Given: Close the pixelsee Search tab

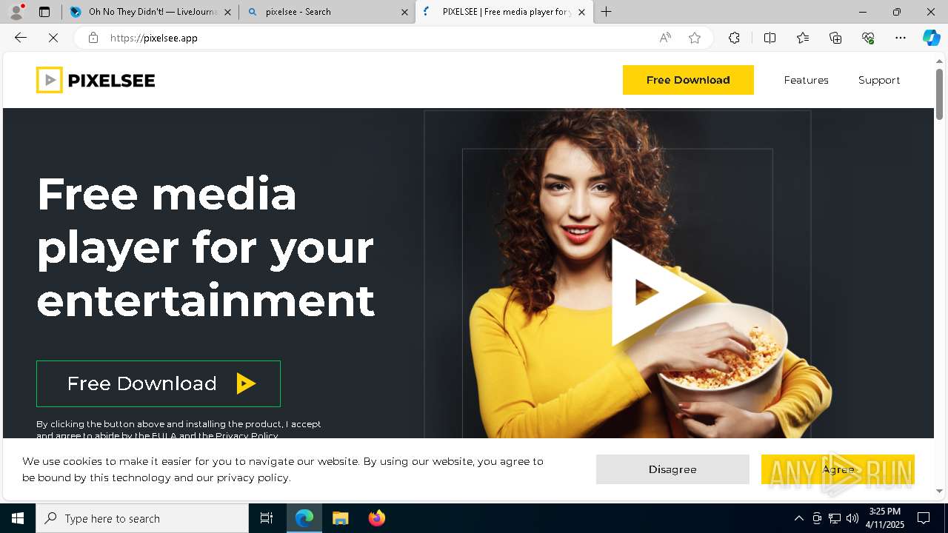Looking at the screenshot, I should tap(404, 12).
